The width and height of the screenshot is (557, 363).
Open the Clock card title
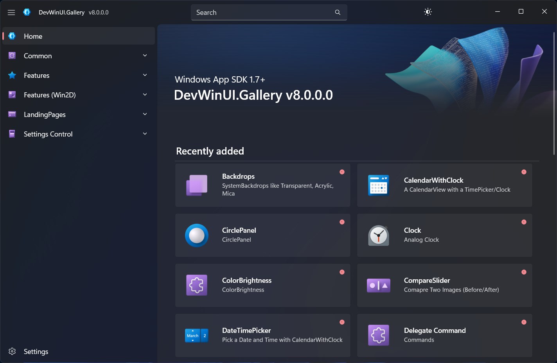(x=412, y=230)
